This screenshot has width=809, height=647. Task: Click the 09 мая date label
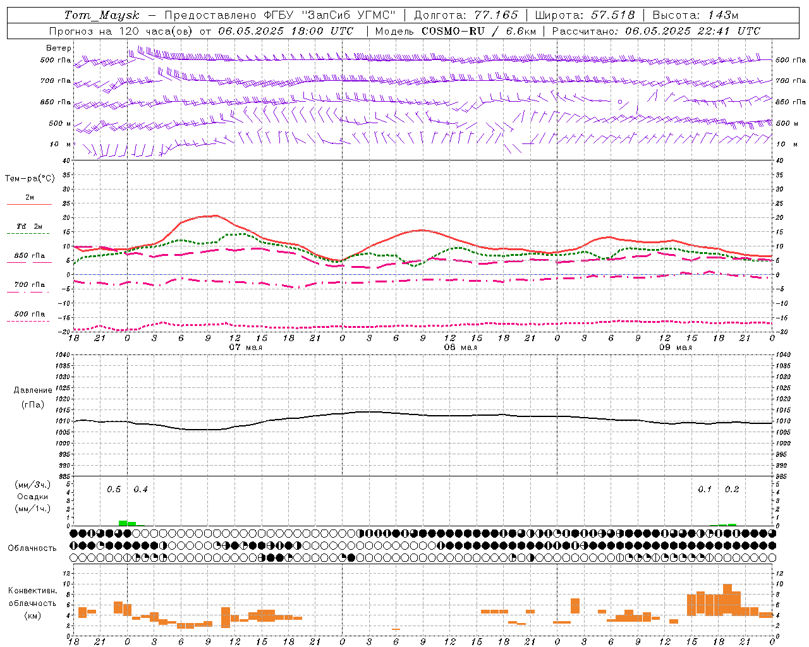(x=676, y=348)
